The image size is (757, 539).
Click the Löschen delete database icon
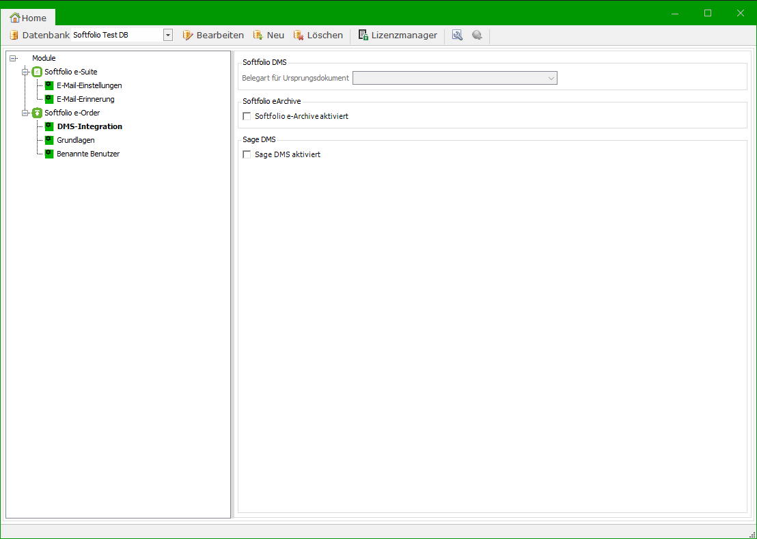point(299,36)
